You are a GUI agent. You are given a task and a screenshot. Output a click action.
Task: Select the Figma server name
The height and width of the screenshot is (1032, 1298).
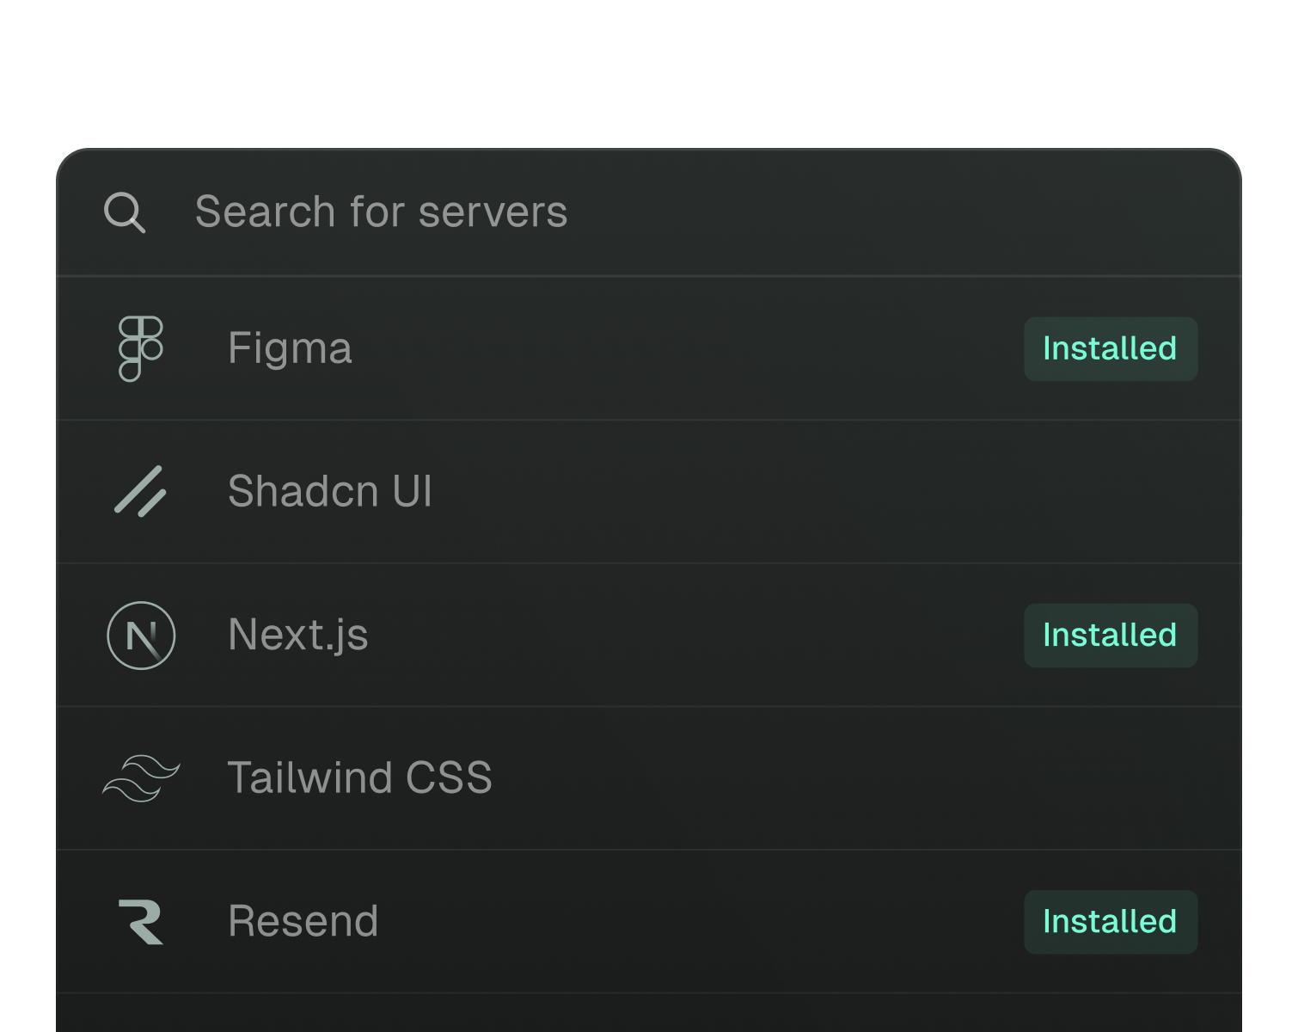coord(290,348)
